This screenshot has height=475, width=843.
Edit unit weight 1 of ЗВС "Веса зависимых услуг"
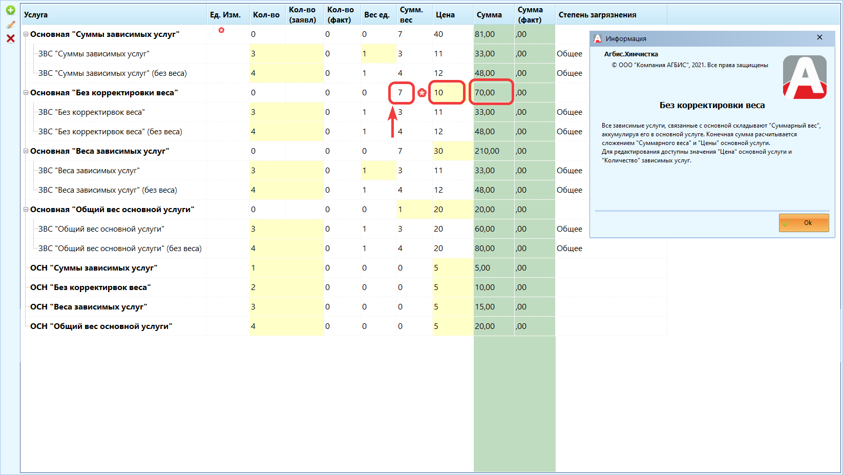[378, 171]
